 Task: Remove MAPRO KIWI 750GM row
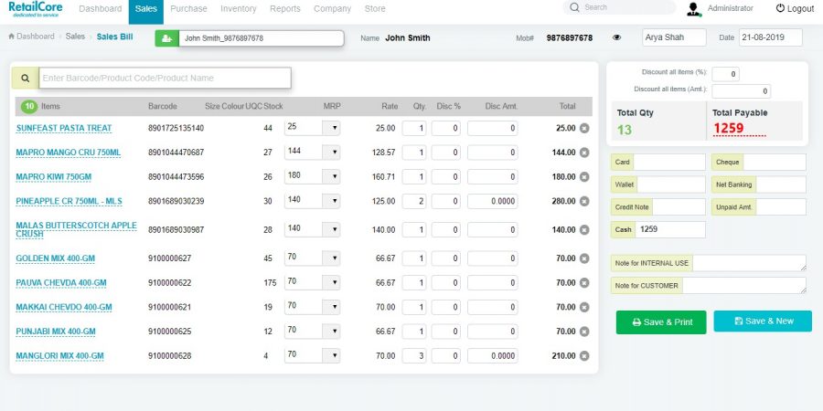(x=584, y=176)
